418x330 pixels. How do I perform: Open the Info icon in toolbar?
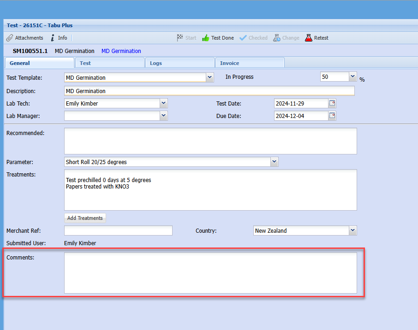click(53, 38)
